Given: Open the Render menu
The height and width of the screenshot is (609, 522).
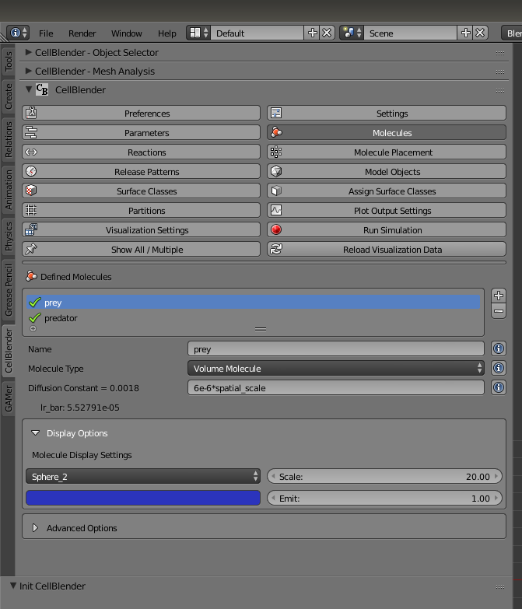Looking at the screenshot, I should [x=82, y=33].
